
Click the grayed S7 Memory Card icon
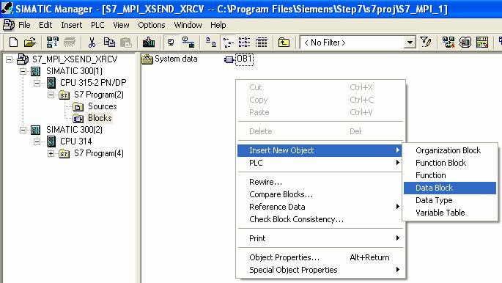coord(70,43)
